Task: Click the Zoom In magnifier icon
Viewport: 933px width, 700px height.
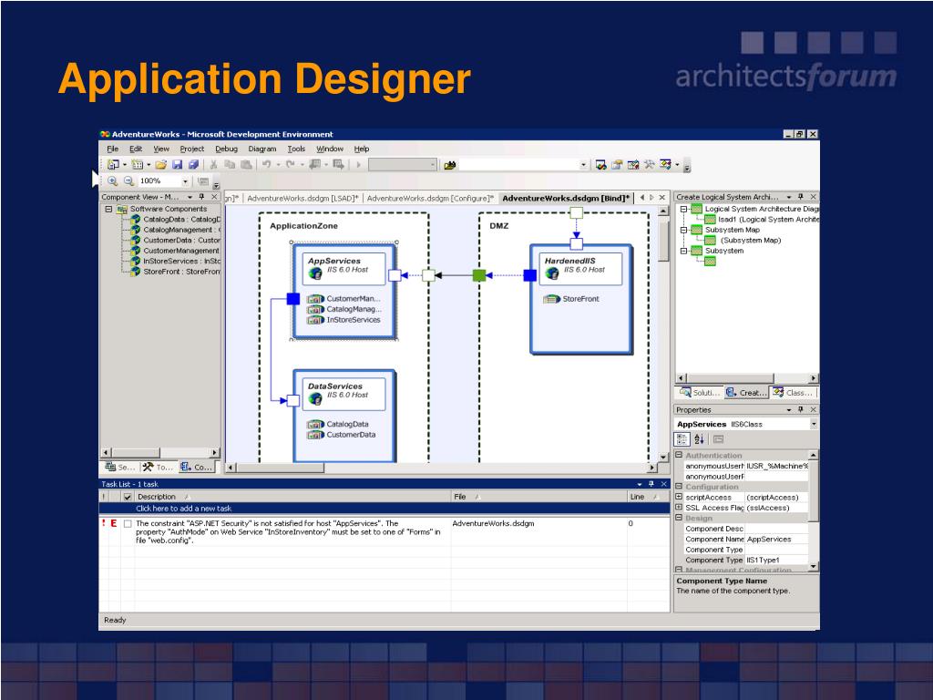Action: tap(112, 181)
